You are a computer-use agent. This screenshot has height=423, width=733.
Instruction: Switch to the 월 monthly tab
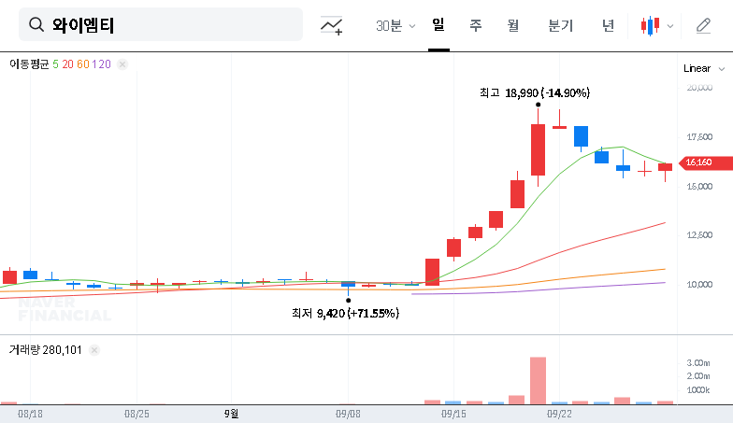pyautogui.click(x=513, y=25)
